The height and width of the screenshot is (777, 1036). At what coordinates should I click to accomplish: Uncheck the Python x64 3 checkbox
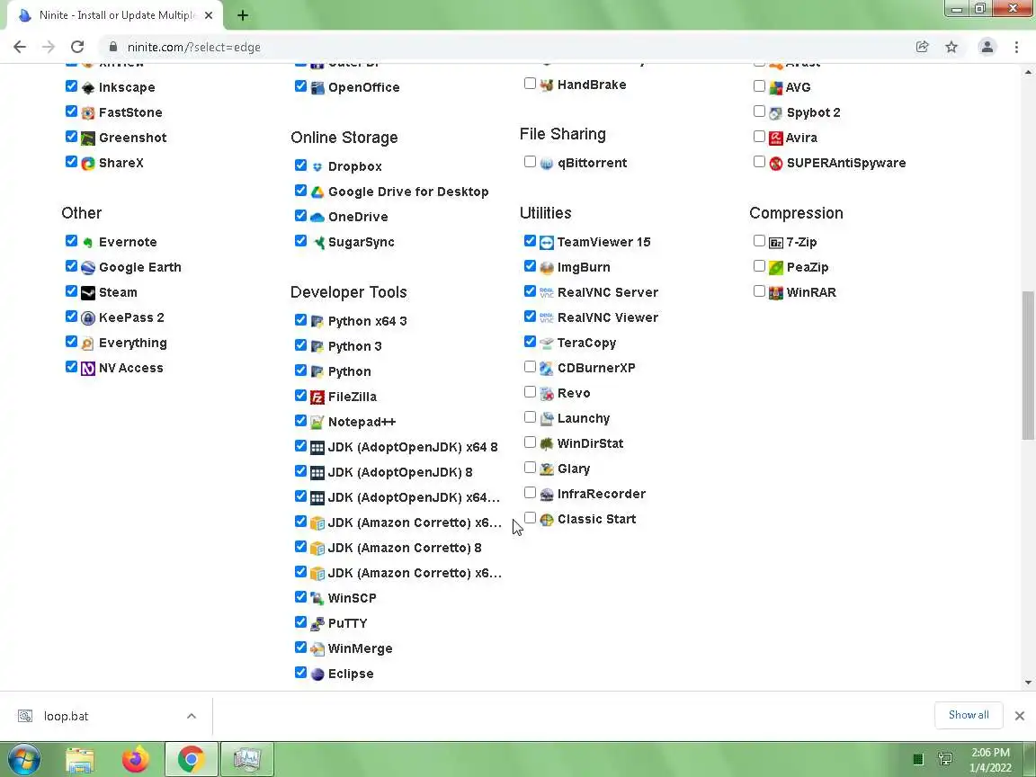(300, 320)
